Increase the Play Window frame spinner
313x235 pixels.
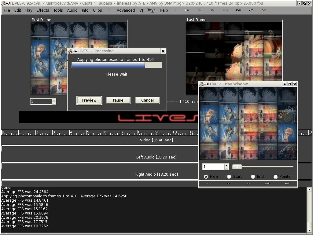coord(226,165)
